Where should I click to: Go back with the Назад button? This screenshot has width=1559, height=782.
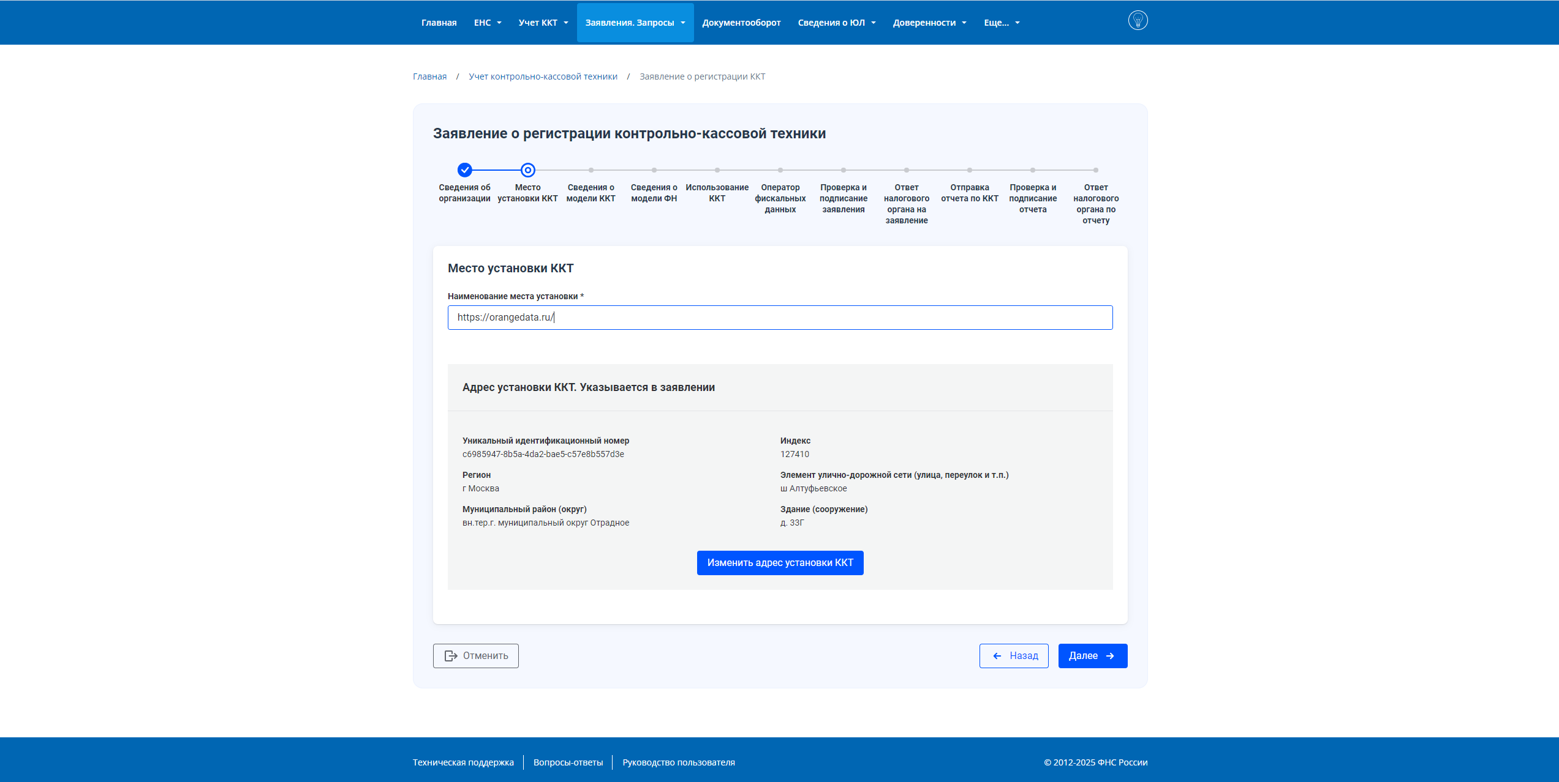[x=1014, y=656]
